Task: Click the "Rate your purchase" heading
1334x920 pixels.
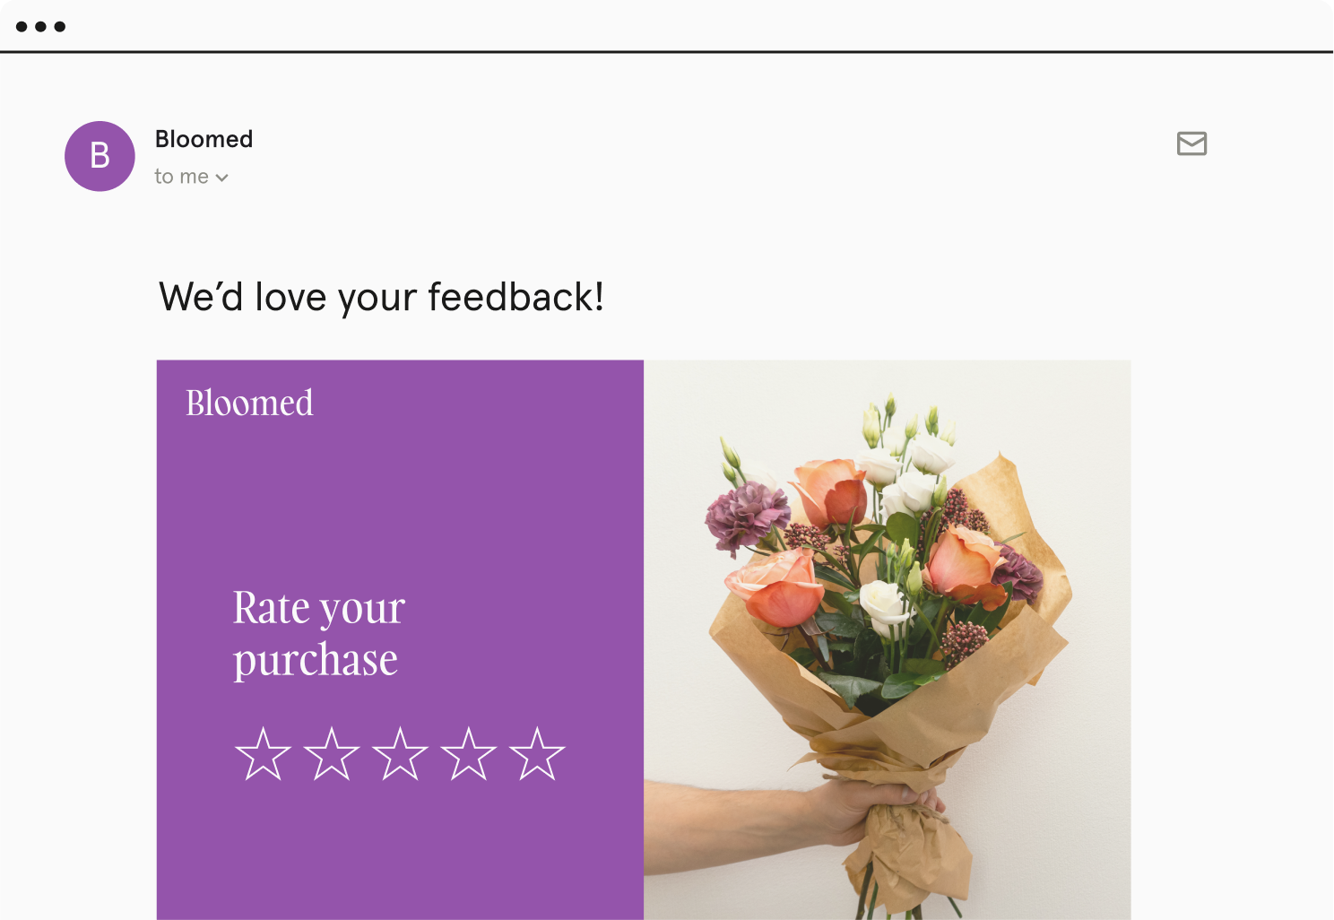Action: pos(318,633)
